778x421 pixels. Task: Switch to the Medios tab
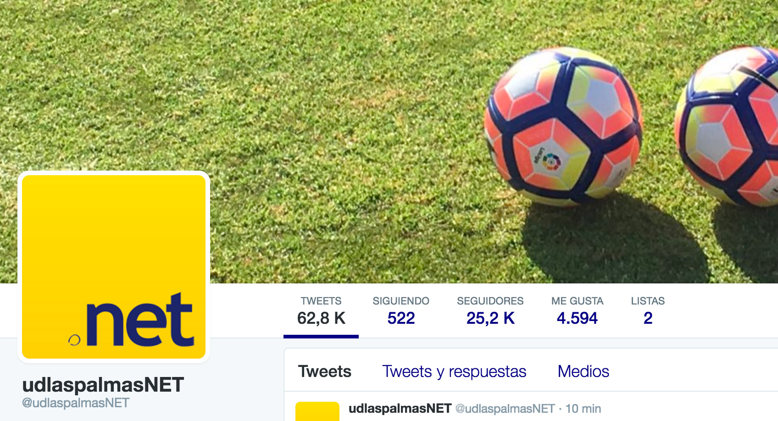tap(583, 371)
